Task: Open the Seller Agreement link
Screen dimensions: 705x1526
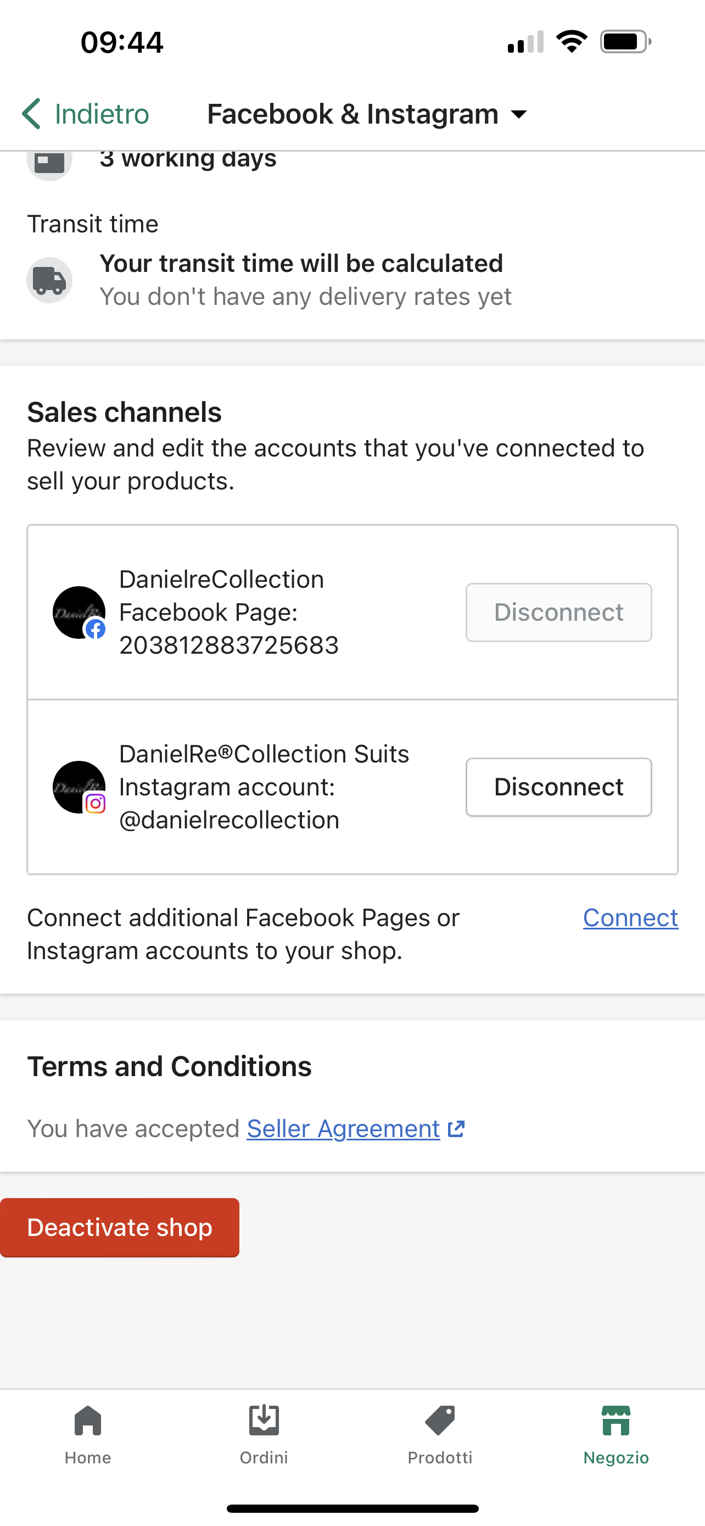Action: pos(343,1128)
